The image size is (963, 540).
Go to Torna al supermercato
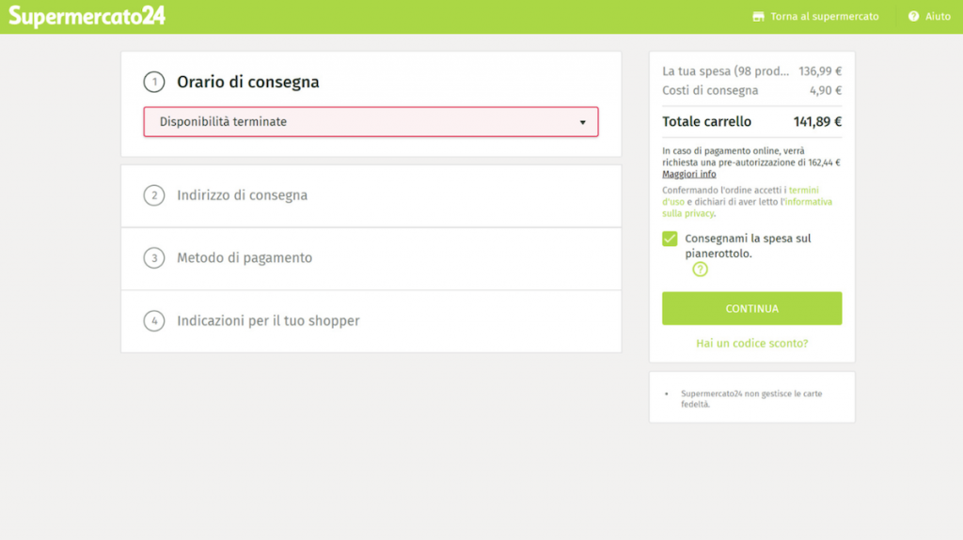[x=824, y=17]
